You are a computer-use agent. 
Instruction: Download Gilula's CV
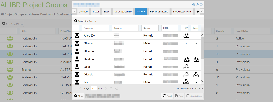click(x=186, y=67)
